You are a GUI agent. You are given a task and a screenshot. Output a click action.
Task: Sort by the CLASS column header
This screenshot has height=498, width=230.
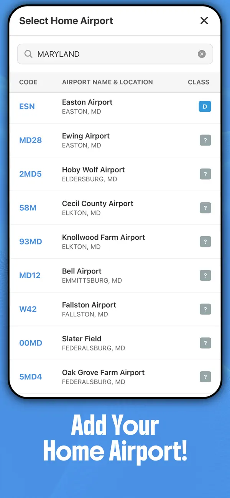(199, 82)
